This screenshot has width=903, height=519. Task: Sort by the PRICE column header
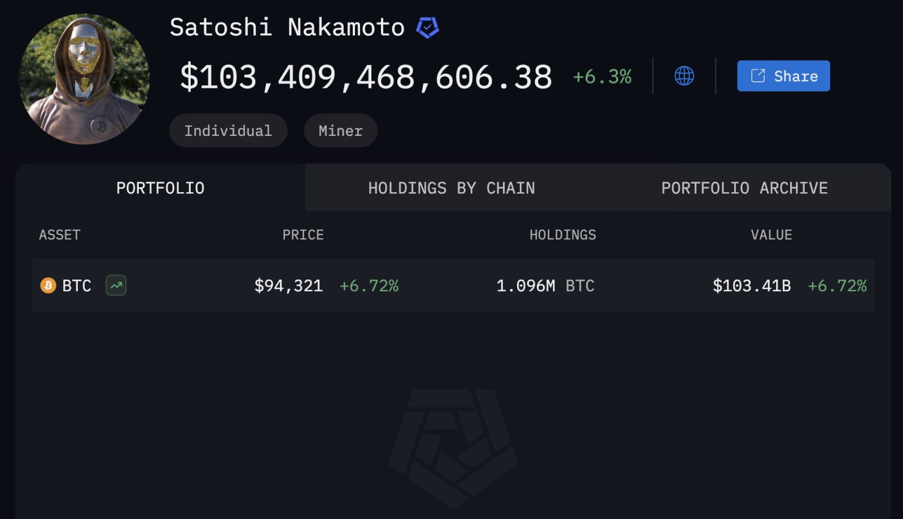click(303, 235)
